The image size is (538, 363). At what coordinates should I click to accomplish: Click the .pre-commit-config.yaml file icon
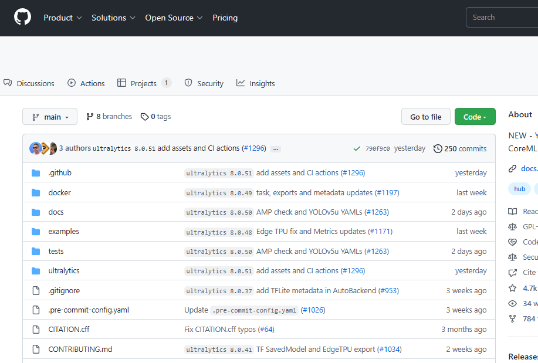[x=36, y=310]
